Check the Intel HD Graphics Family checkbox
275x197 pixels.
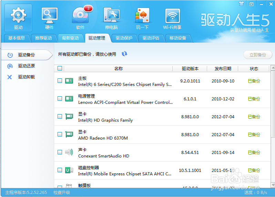click(x=60, y=116)
